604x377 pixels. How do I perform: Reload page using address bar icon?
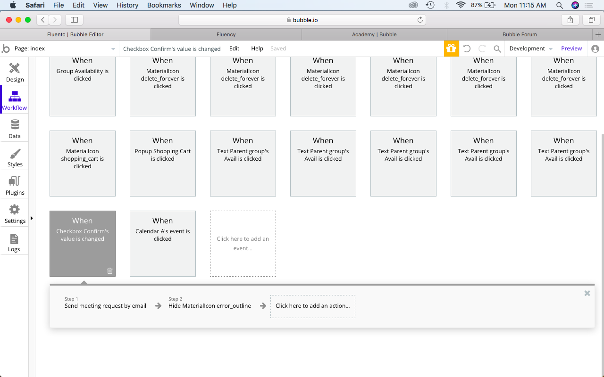click(420, 20)
